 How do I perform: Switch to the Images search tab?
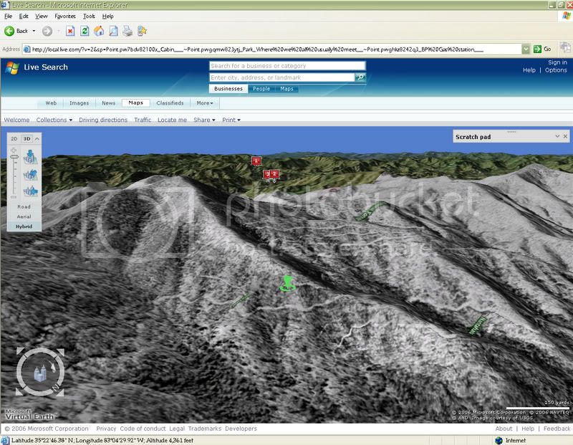tap(79, 103)
